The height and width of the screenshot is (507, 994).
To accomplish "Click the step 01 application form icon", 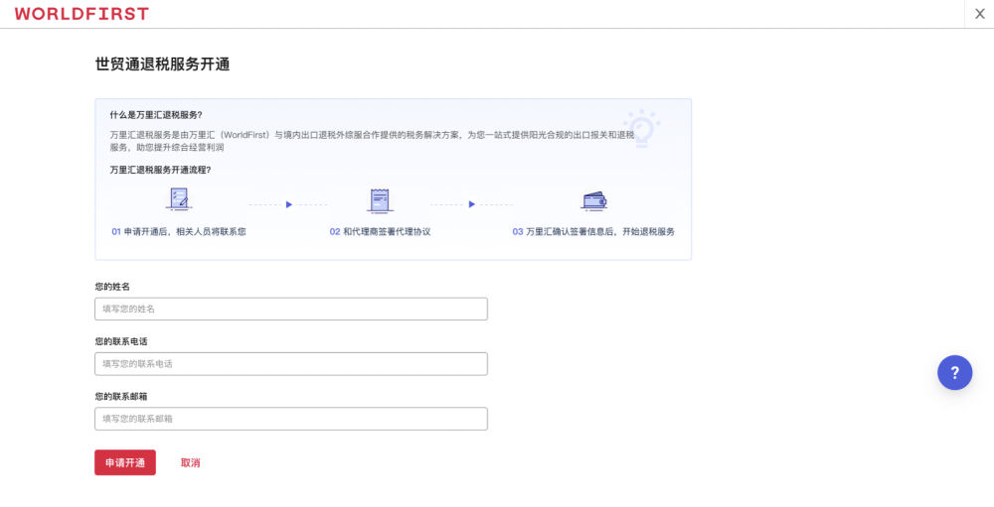I will click(179, 200).
